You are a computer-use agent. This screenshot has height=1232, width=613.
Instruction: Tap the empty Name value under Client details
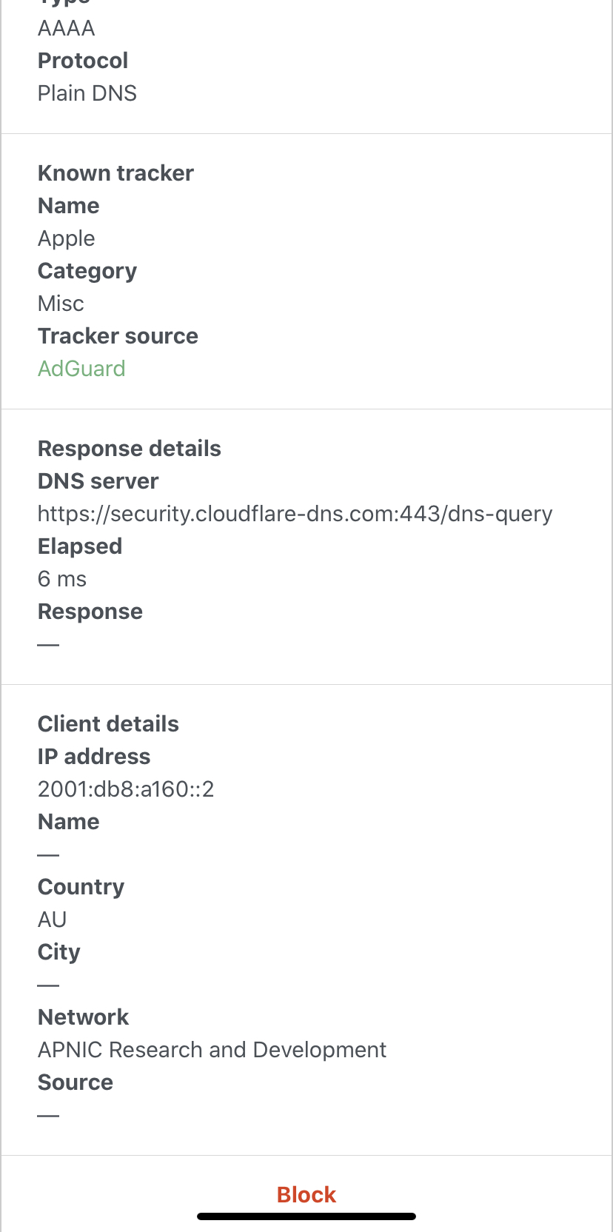[49, 854]
